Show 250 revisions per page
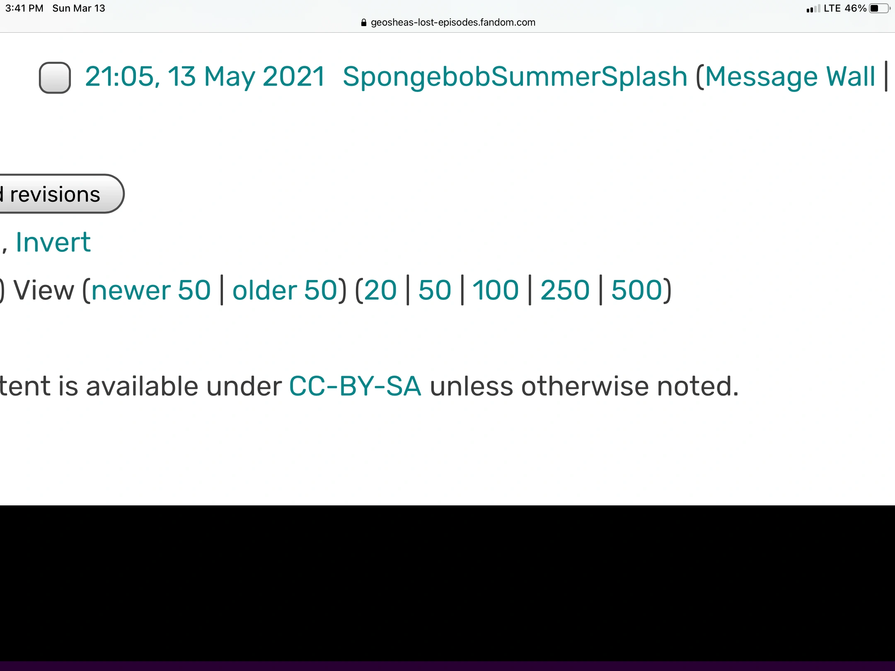 pos(565,290)
